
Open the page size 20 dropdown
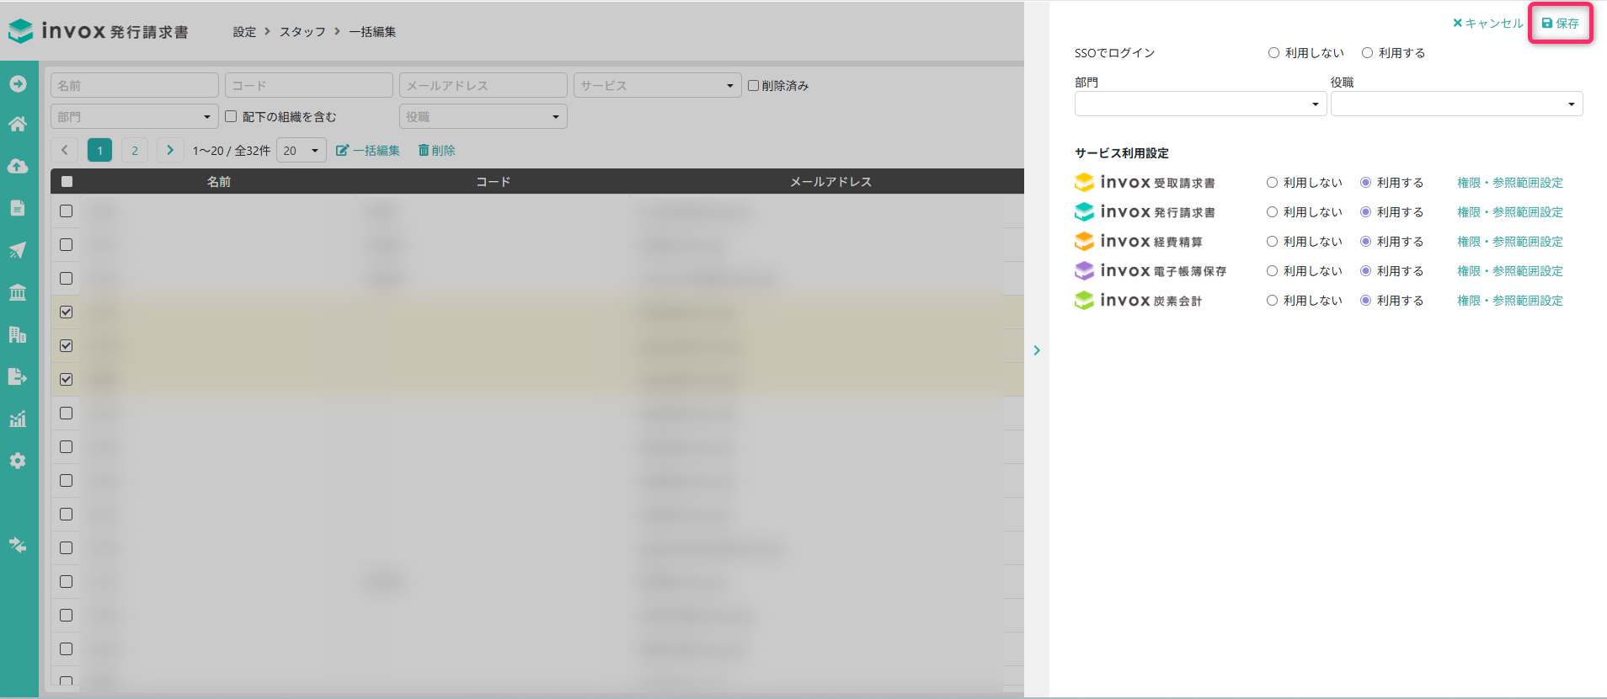[302, 151]
